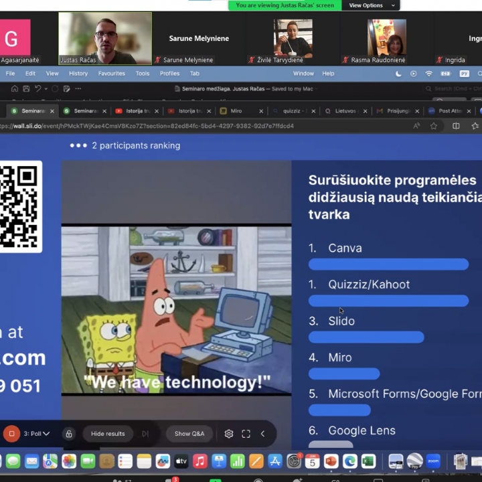
Task: Add page to favourites star icon
Action: click(434, 126)
